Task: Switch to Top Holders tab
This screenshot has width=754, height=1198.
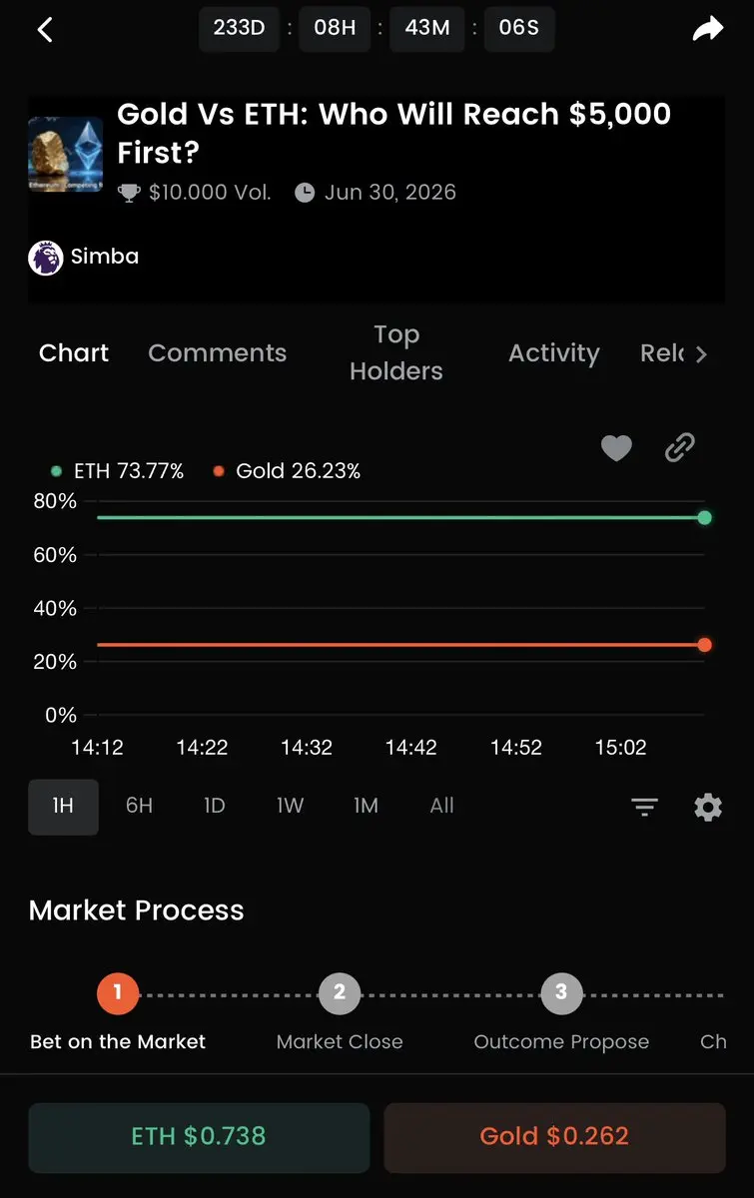Action: 395,352
